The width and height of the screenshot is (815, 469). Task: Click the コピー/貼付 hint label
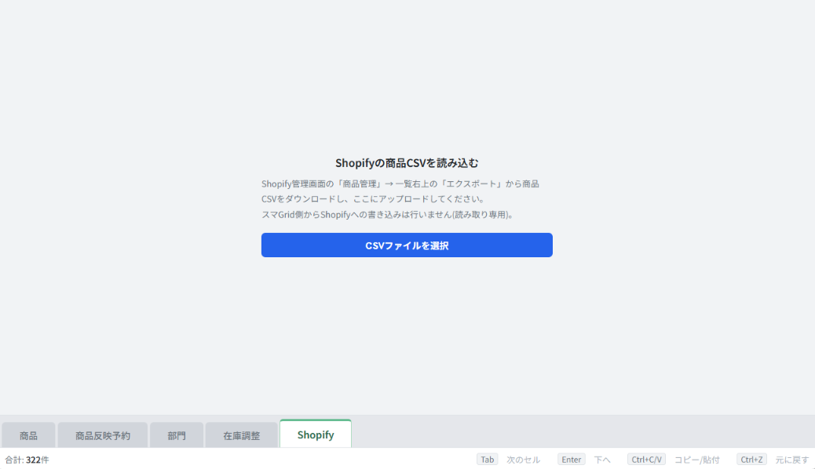tap(697, 460)
